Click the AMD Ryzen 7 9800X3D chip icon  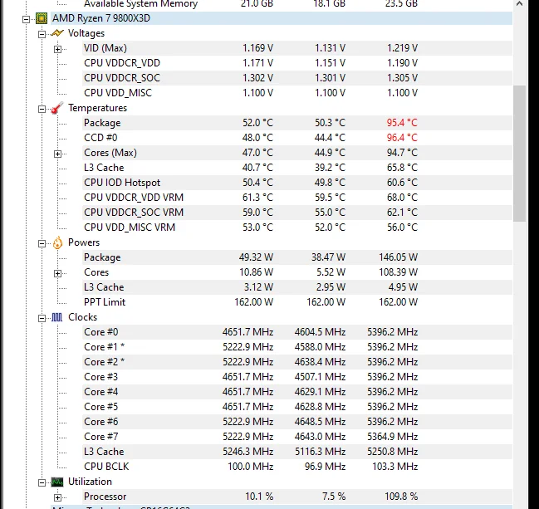(x=42, y=18)
